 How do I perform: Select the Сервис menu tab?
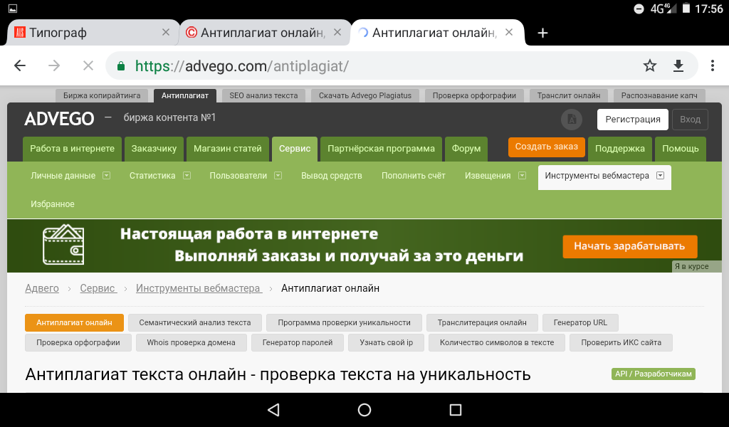(x=295, y=149)
